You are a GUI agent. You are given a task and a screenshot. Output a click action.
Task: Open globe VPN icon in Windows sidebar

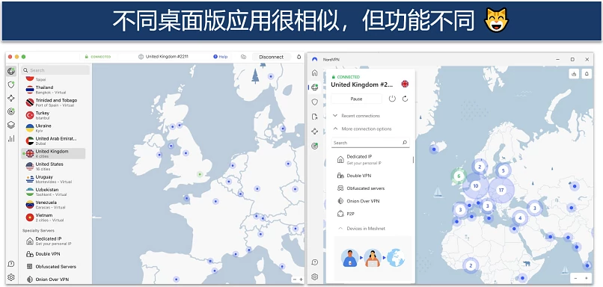pyautogui.click(x=314, y=87)
